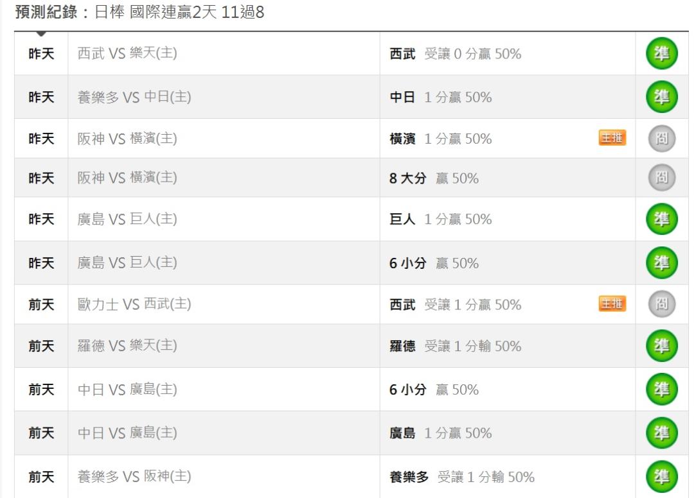Click green 準 icon in 養樂多 VS 阪神 row
694x498 pixels.
tap(662, 476)
